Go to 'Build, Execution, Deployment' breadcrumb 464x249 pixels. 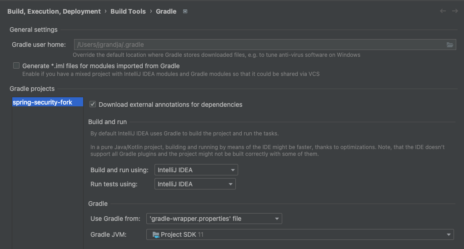click(54, 11)
